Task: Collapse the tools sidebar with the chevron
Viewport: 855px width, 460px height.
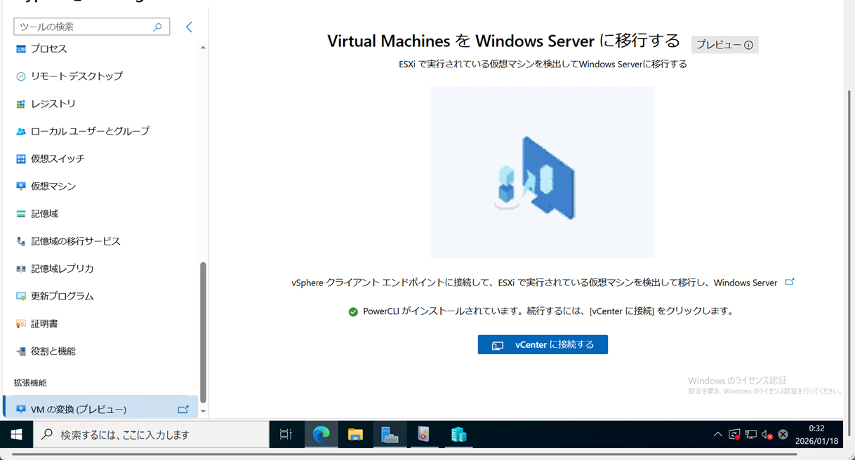Action: pos(189,27)
